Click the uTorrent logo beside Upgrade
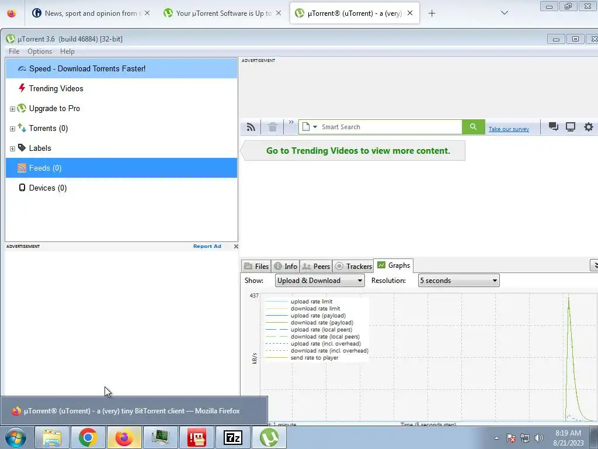The width and height of the screenshot is (598, 449). click(x=22, y=108)
